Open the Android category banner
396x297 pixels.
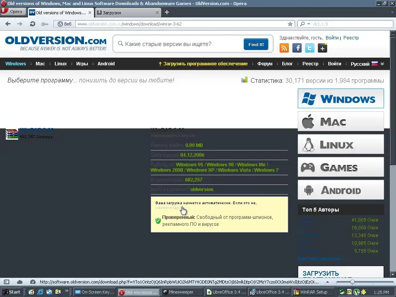341,189
